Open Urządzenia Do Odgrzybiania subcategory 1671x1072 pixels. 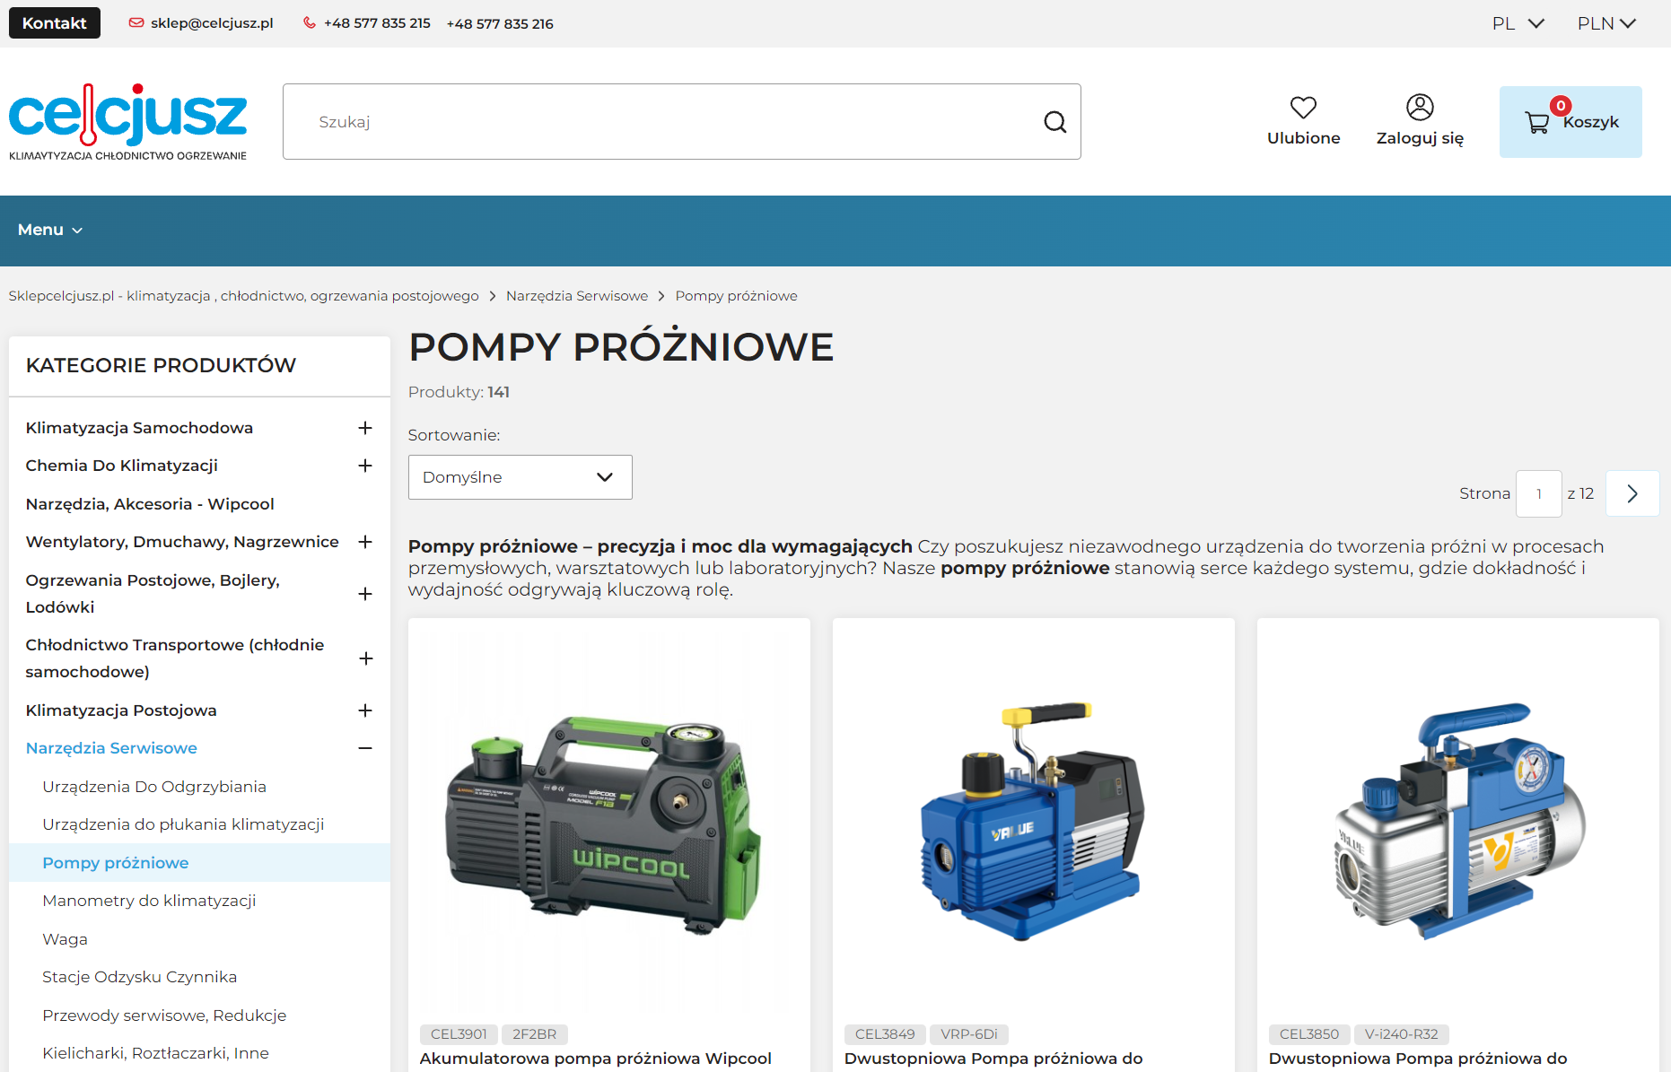tap(154, 787)
